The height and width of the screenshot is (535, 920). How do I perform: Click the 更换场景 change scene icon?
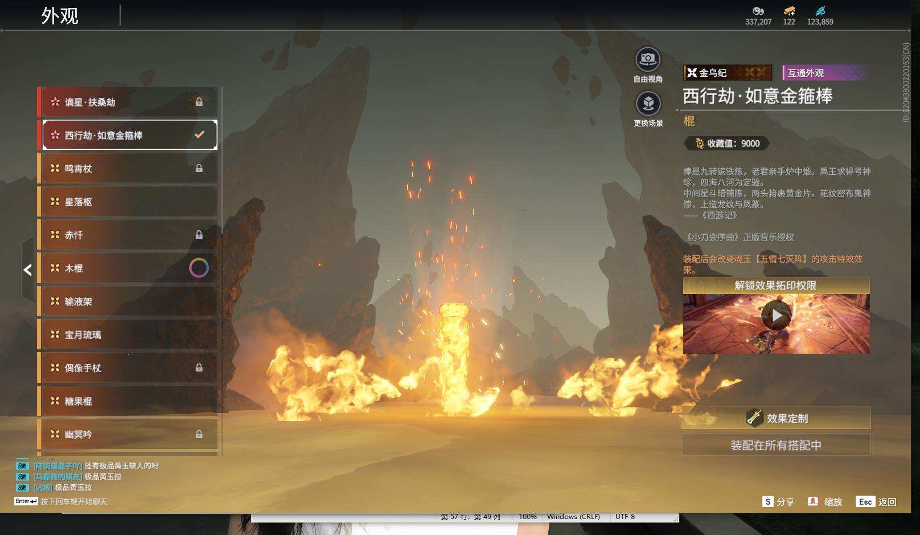(x=648, y=103)
